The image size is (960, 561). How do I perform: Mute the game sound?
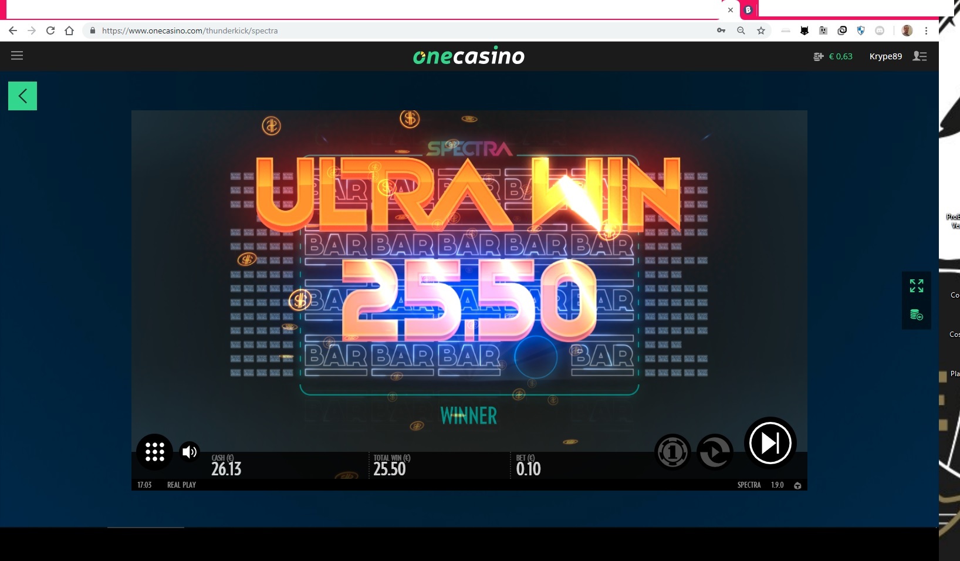click(190, 452)
